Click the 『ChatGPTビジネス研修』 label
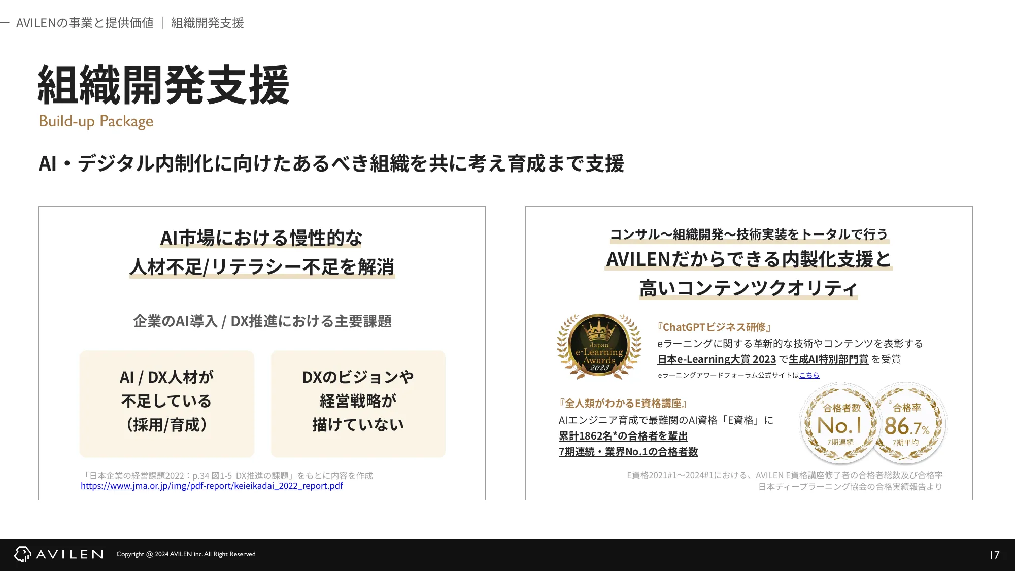This screenshot has width=1015, height=571. click(714, 327)
